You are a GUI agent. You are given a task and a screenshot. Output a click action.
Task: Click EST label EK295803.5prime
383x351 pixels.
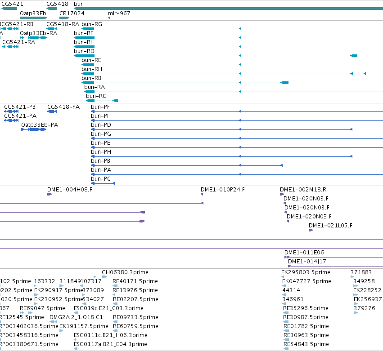pyautogui.click(x=306, y=272)
